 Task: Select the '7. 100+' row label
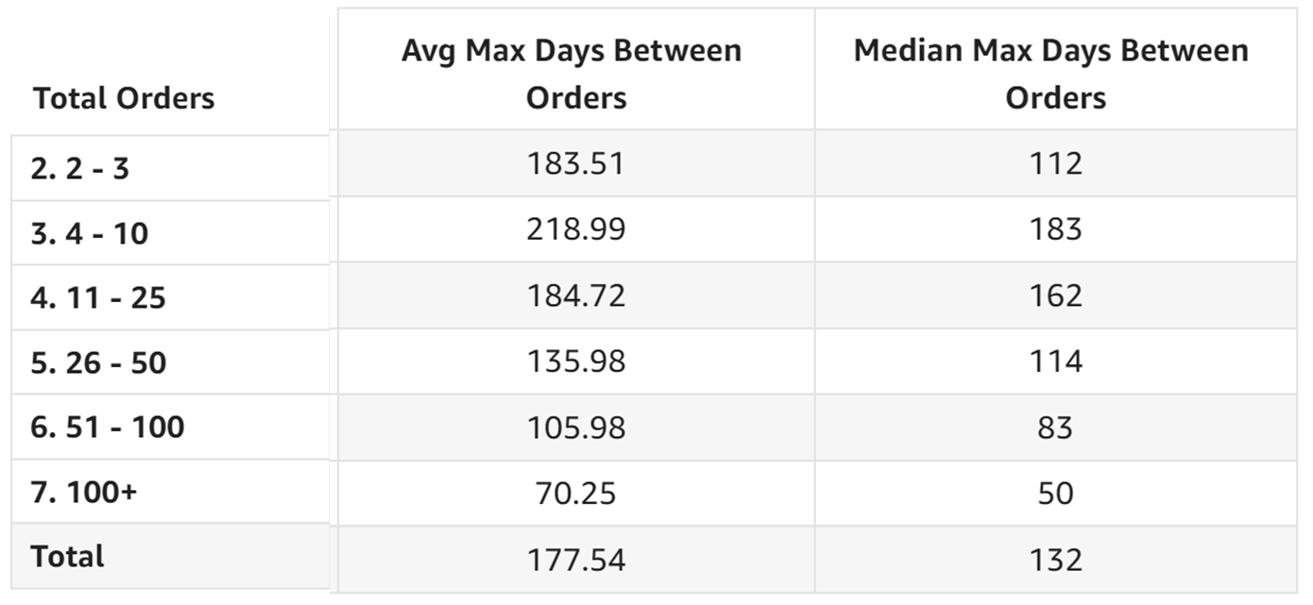(83, 492)
